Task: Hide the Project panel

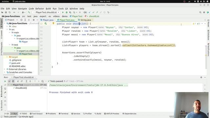Action: click(37, 20)
